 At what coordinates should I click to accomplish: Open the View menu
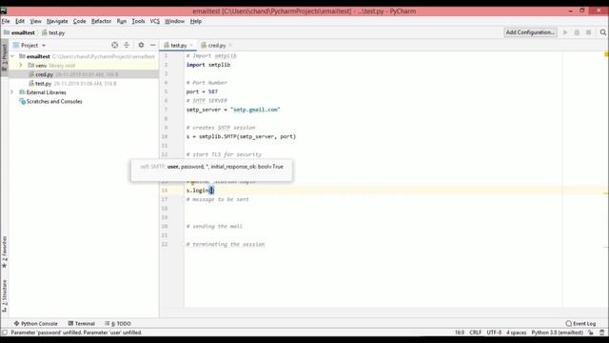(35, 21)
